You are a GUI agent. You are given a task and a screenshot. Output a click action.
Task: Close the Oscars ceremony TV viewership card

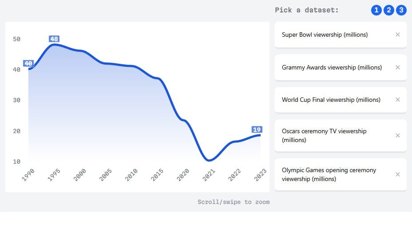pyautogui.click(x=397, y=135)
